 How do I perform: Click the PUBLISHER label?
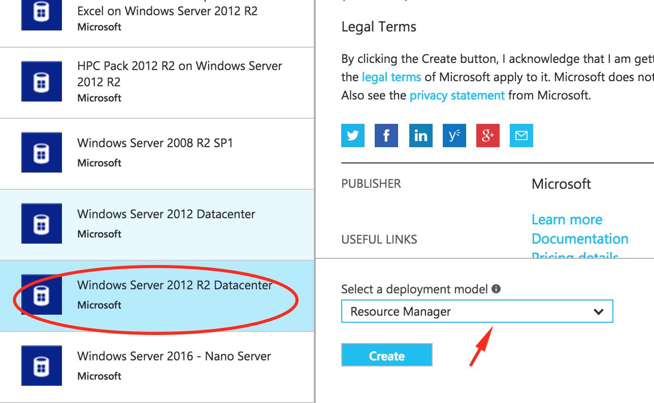pos(371,184)
